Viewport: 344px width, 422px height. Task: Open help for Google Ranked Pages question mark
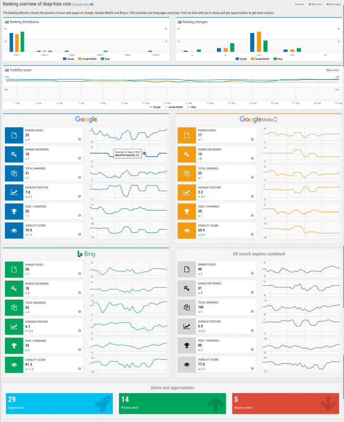click(79, 139)
